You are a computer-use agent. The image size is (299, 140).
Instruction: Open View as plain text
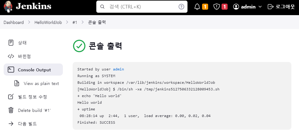coord(41,83)
